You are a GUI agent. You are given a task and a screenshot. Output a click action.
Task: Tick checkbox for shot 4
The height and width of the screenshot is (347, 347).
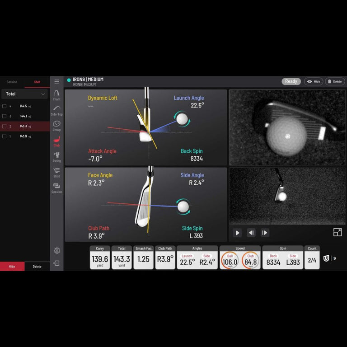[4, 106]
